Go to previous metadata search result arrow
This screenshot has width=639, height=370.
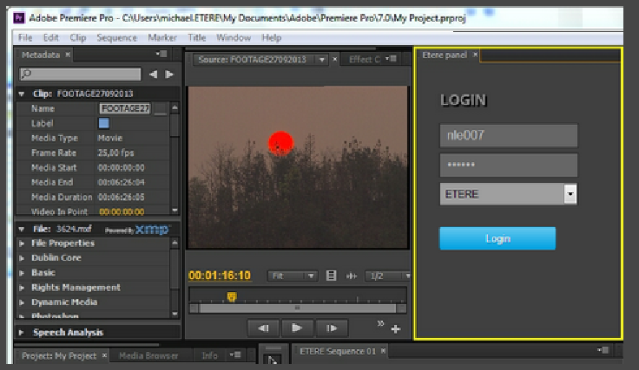[x=153, y=75]
